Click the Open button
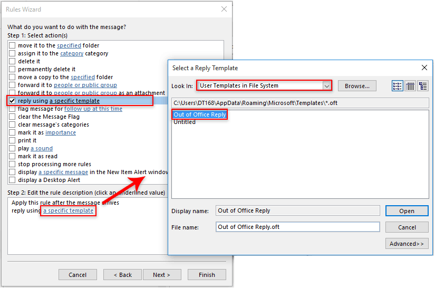Screen dimensions: 435x288 point(407,211)
